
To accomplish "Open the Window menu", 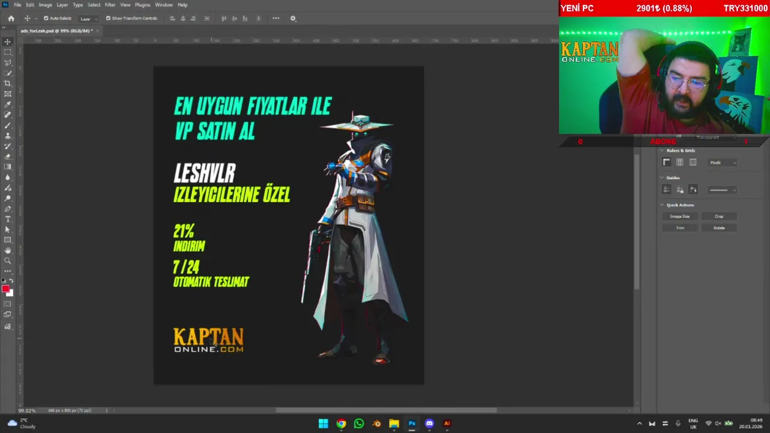I will 164,5.
